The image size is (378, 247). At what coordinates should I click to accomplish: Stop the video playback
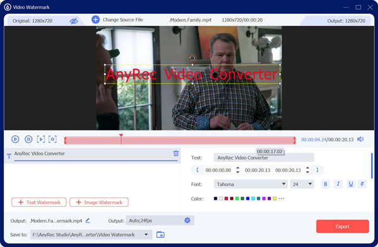(28, 139)
